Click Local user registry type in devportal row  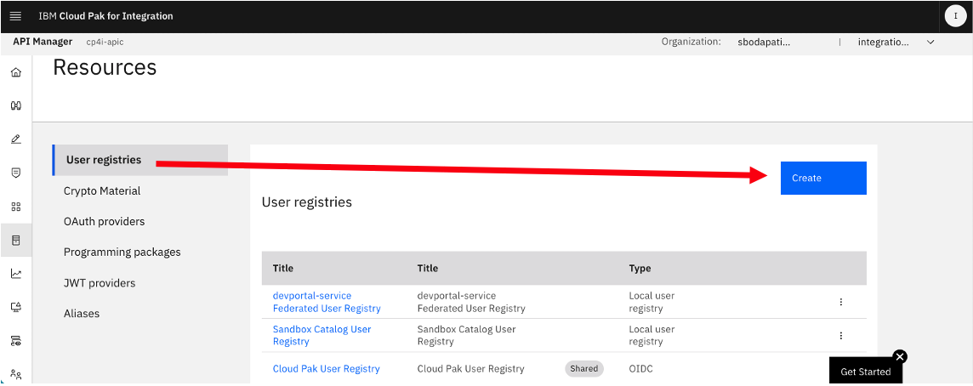coord(652,302)
